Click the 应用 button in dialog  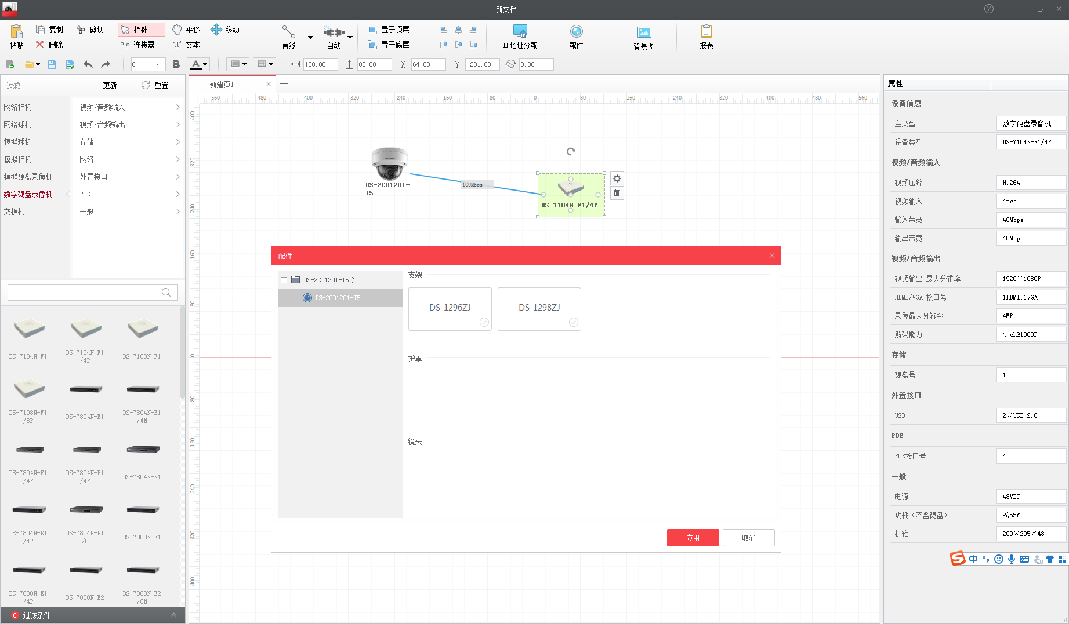point(693,538)
